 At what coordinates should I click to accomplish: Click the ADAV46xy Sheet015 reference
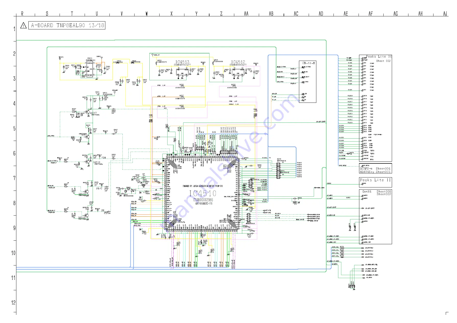point(375,172)
